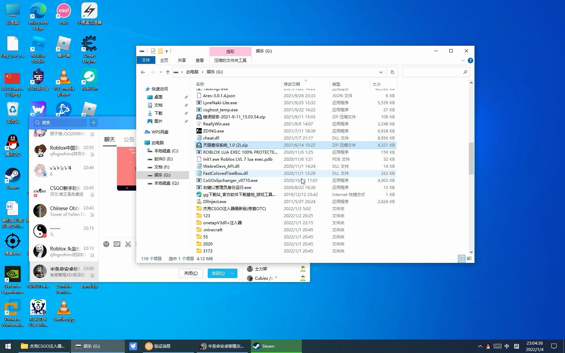Viewport: 565px width, 353px height.
Task: Click the Windows Start button
Action: pyautogui.click(x=8, y=346)
